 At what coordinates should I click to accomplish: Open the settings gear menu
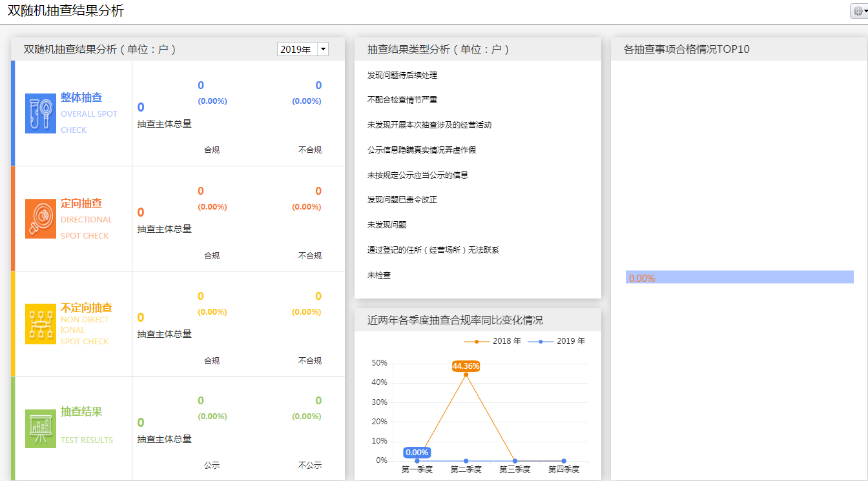(x=858, y=11)
